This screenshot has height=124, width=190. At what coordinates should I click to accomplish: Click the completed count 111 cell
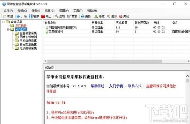click(118, 27)
